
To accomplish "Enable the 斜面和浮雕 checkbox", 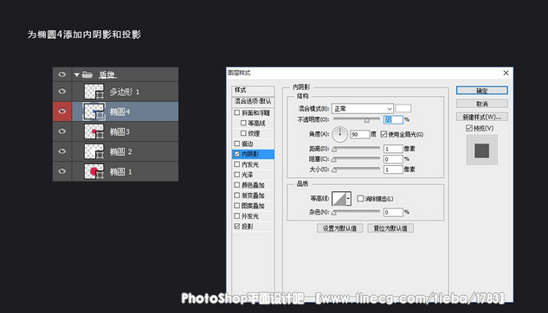I will (x=237, y=112).
